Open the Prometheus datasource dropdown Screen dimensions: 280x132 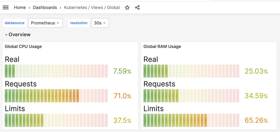click(x=45, y=23)
